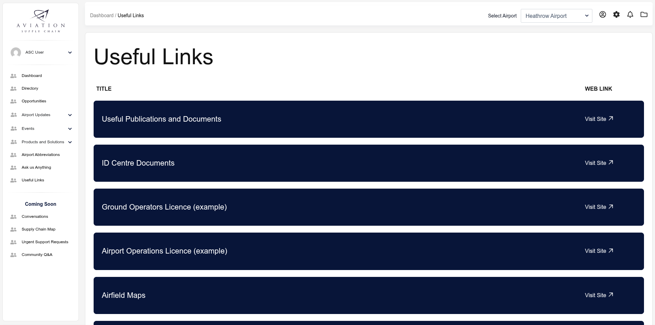Click the ASC User avatar image
The image size is (655, 325).
point(16,52)
